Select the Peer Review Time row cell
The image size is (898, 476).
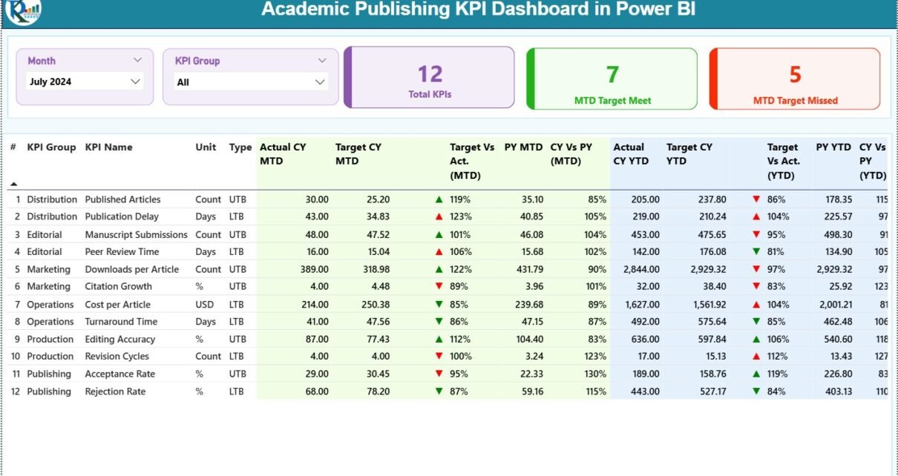point(122,252)
